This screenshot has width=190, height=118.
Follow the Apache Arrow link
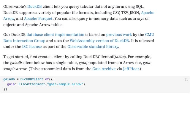(147, 13)
